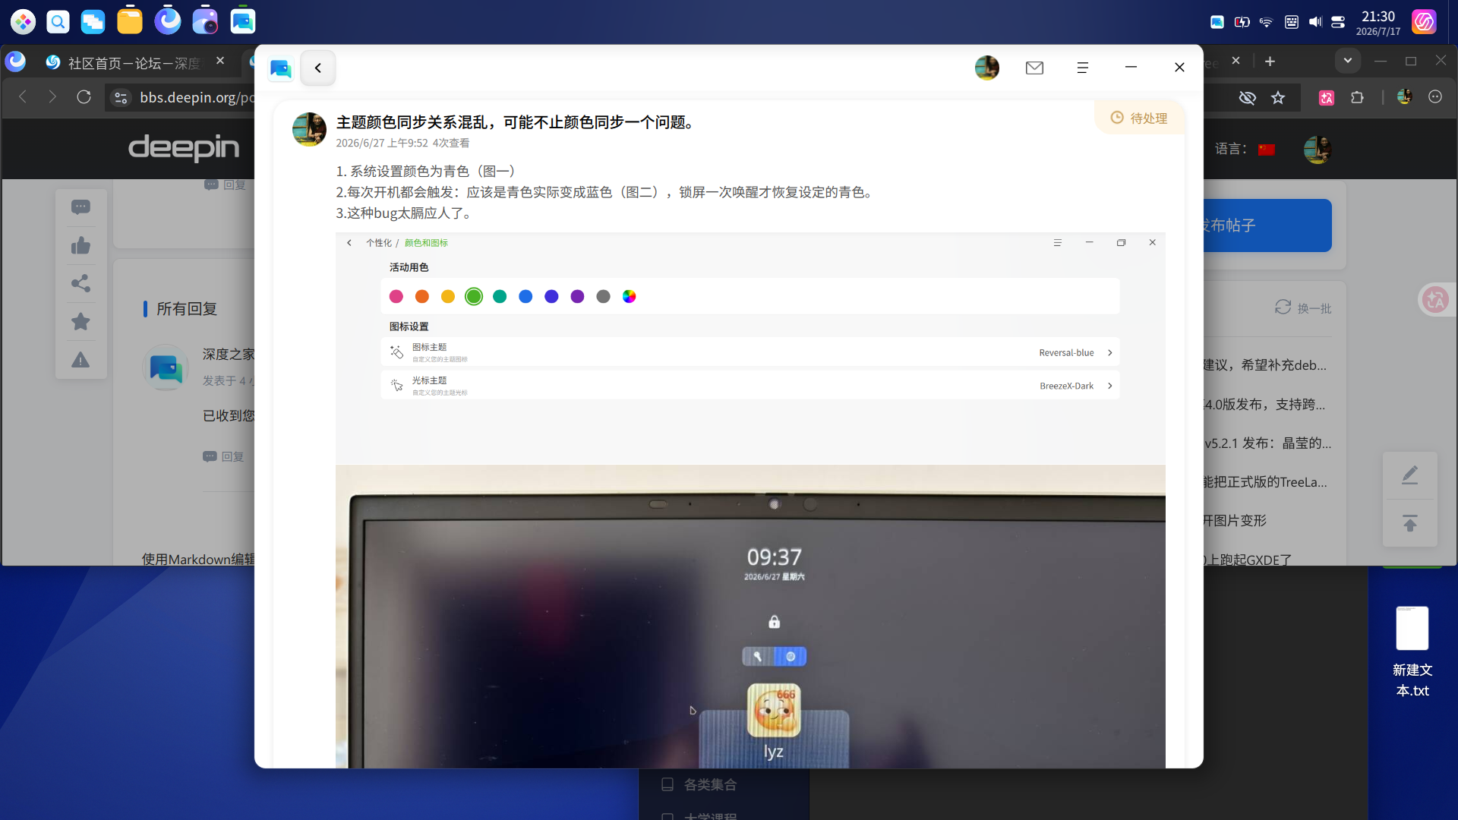Open the new browser tab plus button
This screenshot has width=1458, height=820.
pyautogui.click(x=1270, y=61)
